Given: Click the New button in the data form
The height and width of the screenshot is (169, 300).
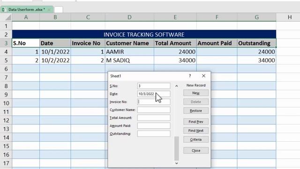Looking at the screenshot, I should coord(196,93).
